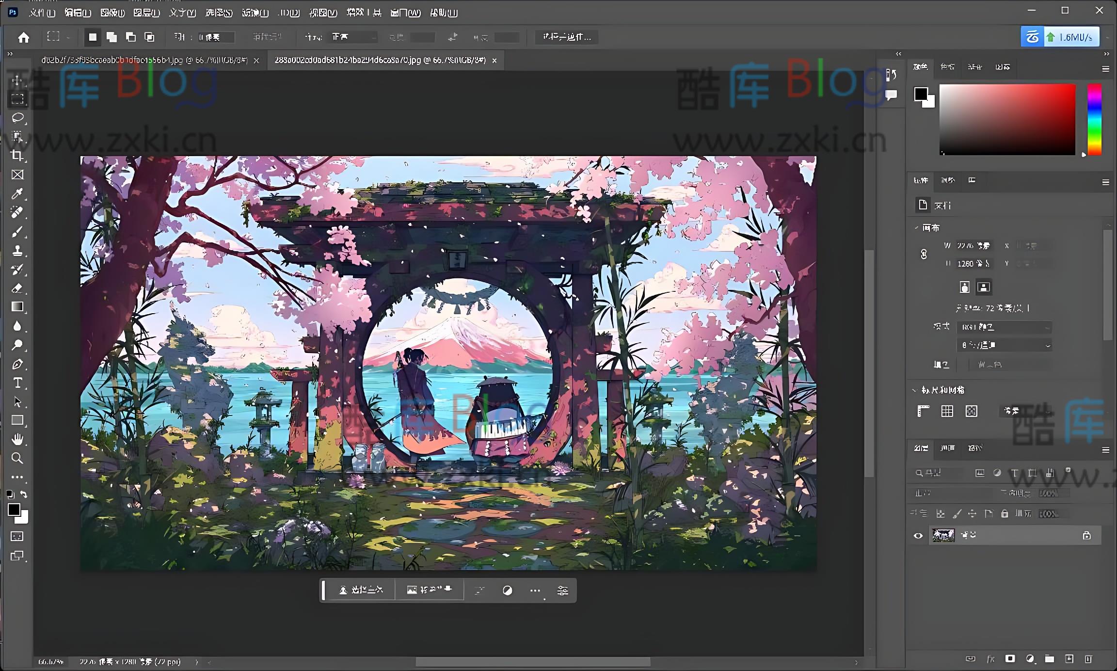Select the Hand tool

[x=17, y=439]
